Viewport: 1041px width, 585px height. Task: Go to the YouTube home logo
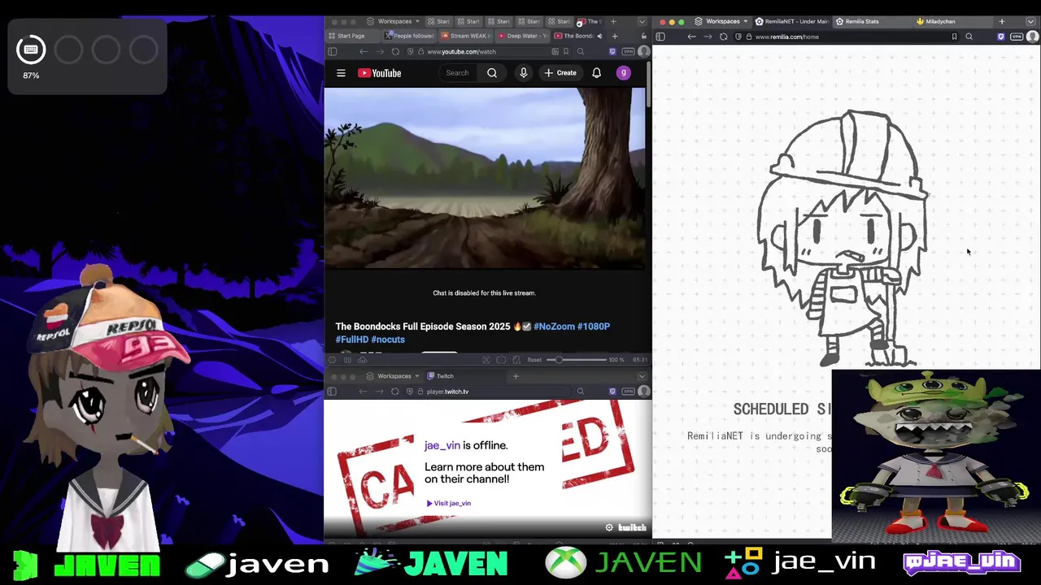pos(380,73)
